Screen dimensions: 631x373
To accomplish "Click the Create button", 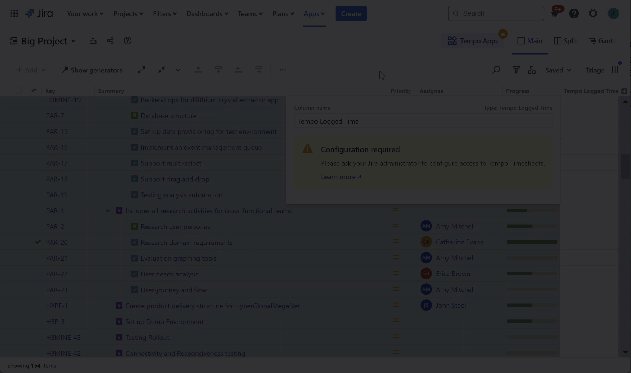I will pyautogui.click(x=351, y=13).
